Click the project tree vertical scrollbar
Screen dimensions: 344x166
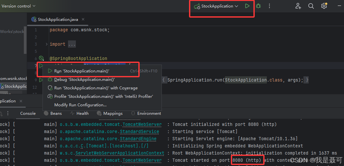coord(25,40)
